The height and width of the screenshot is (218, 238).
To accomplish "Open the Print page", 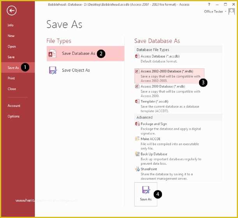I will pyautogui.click(x=11, y=78).
